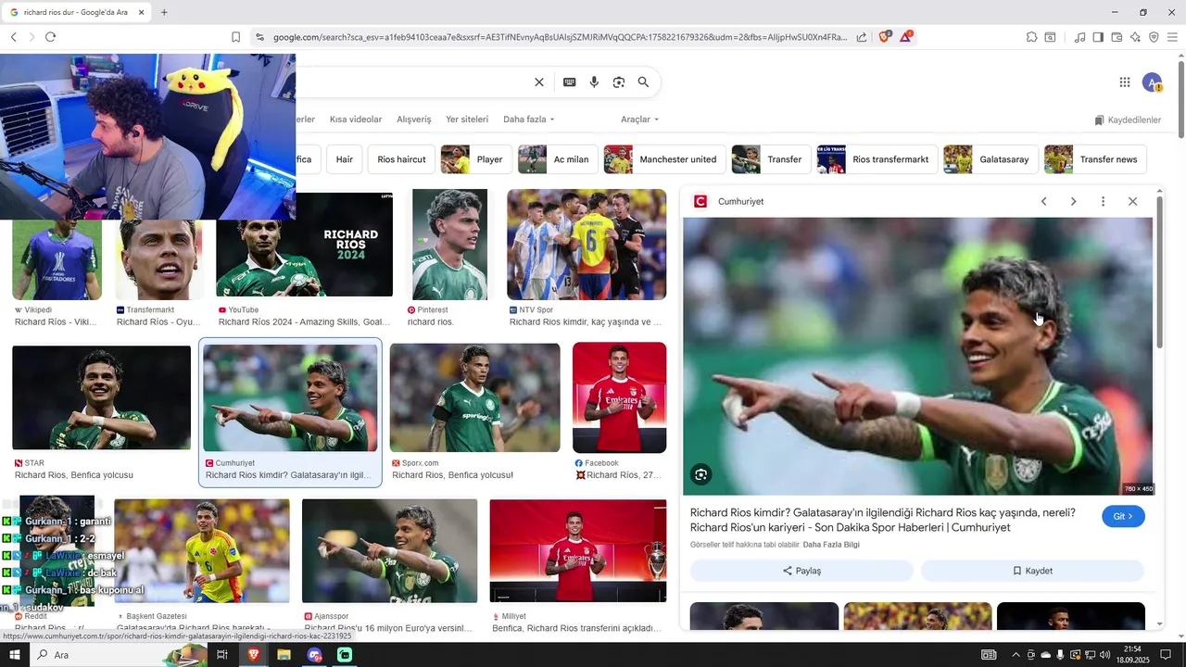
Task: Click the Git visit button
Action: point(1123,516)
